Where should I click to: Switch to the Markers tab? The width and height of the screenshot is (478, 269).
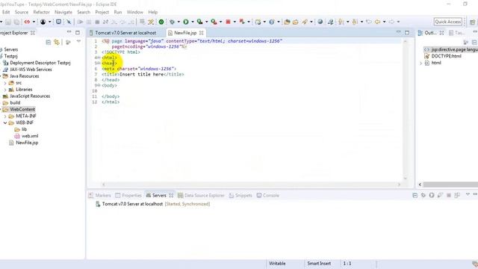point(99,196)
